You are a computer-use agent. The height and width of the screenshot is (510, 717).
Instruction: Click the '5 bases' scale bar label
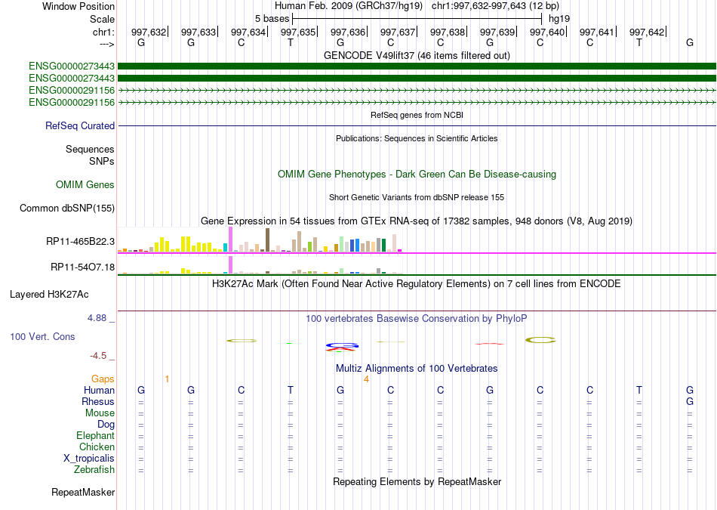click(x=272, y=19)
